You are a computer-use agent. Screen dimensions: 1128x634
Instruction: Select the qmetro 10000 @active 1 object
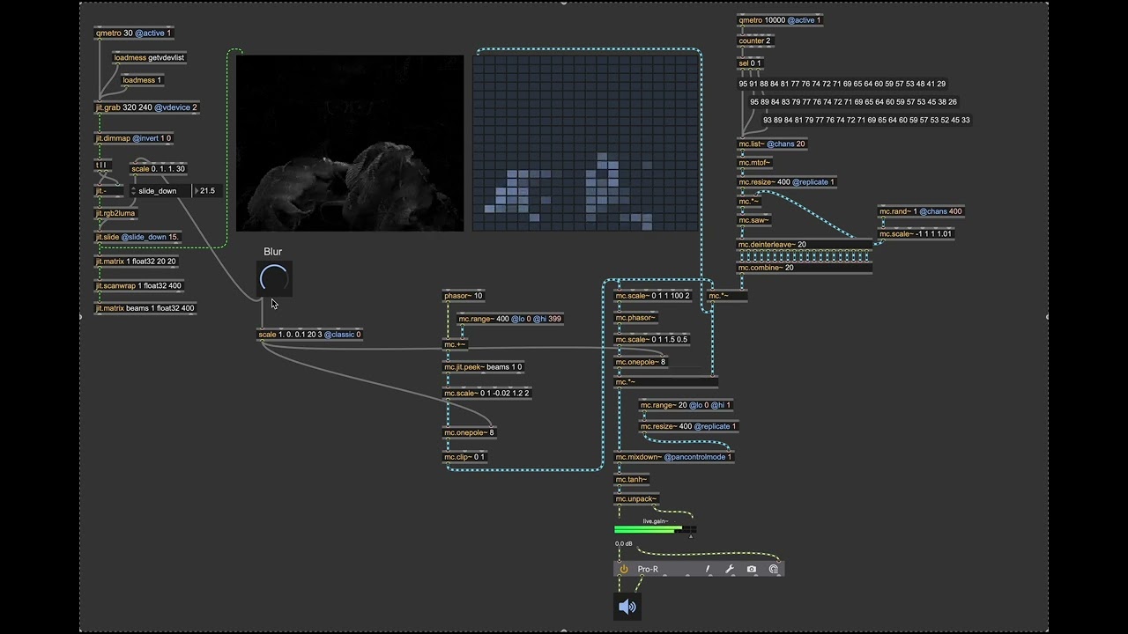click(779, 20)
